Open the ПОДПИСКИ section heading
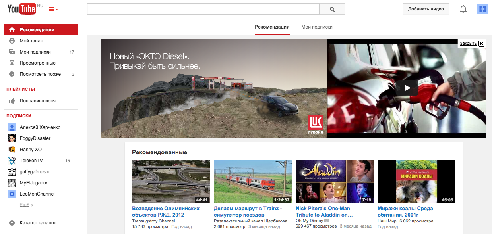Screen dimensions: 492x234 click(19, 116)
